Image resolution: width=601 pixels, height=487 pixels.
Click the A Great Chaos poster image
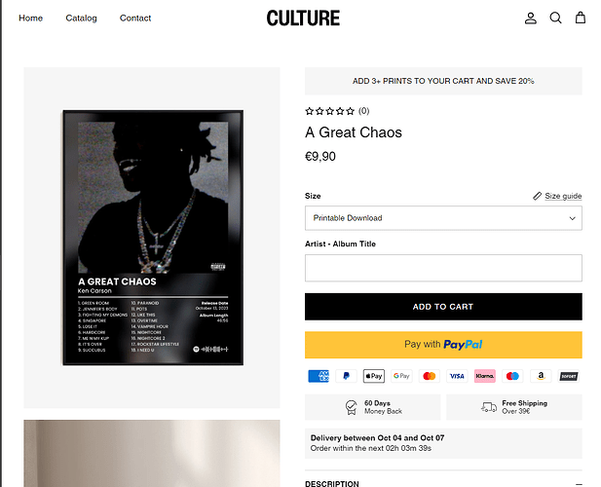153,238
